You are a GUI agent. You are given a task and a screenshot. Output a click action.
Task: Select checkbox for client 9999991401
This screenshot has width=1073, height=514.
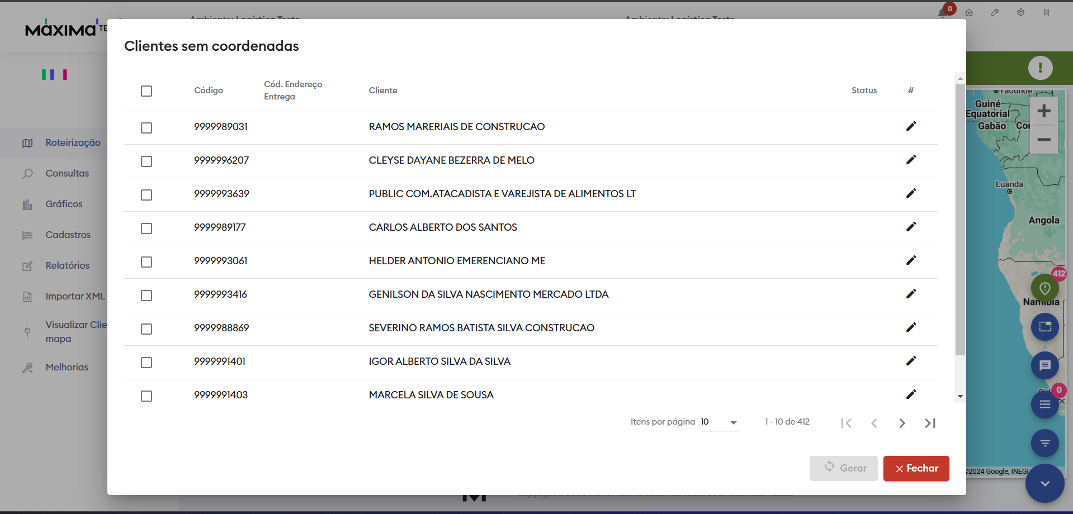[x=146, y=363]
